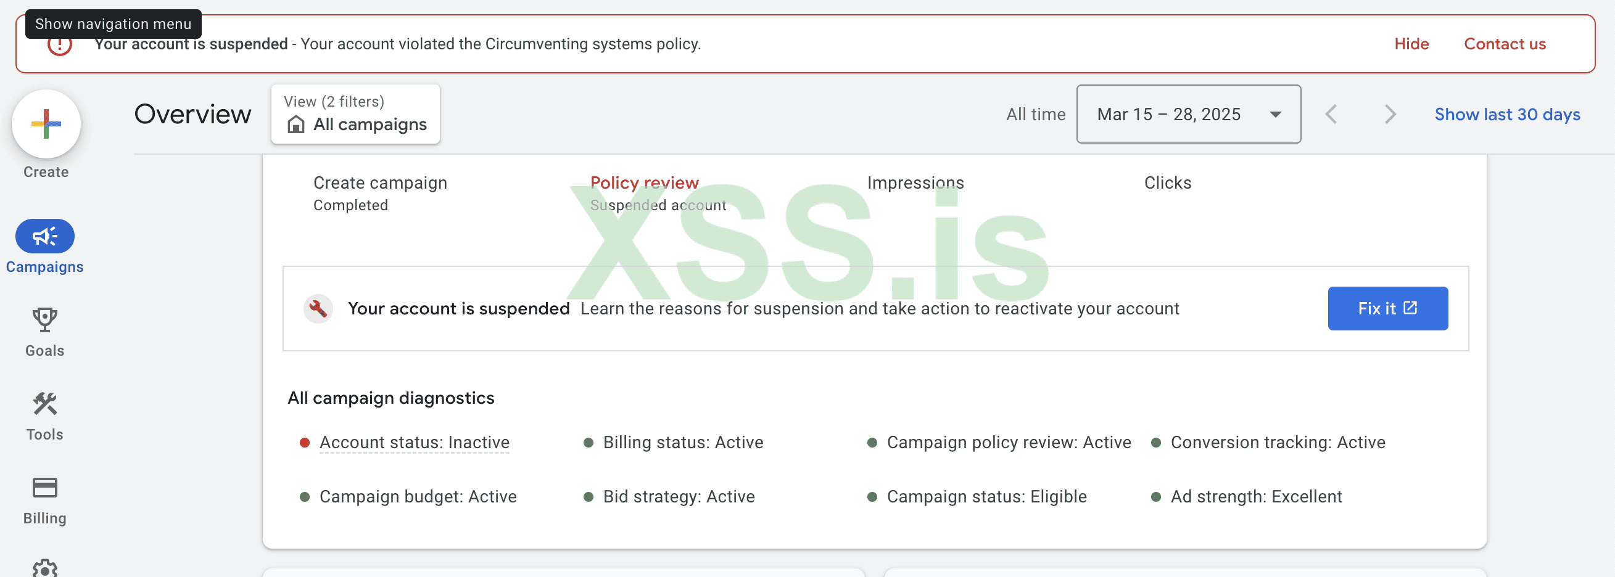
Task: Click the Contact us link
Action: click(1504, 44)
